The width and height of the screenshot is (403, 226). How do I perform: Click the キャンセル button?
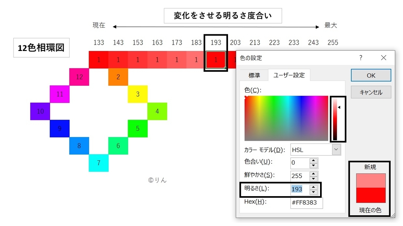pos(371,92)
